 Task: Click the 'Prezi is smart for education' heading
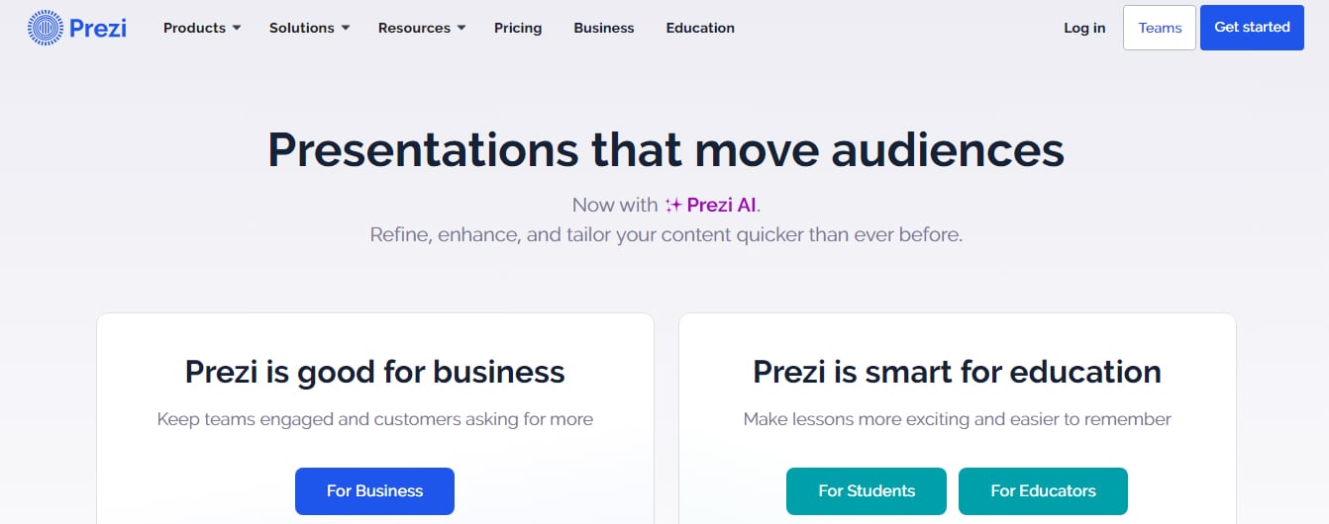[x=957, y=372]
